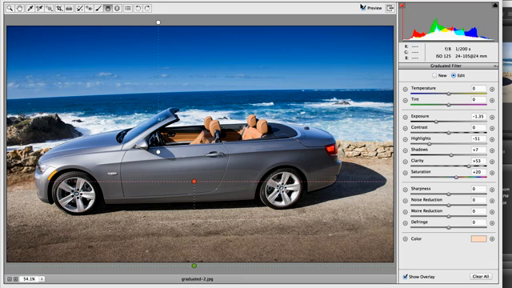The height and width of the screenshot is (288, 512).
Task: Select the Spot Removal tool
Action: [79, 8]
